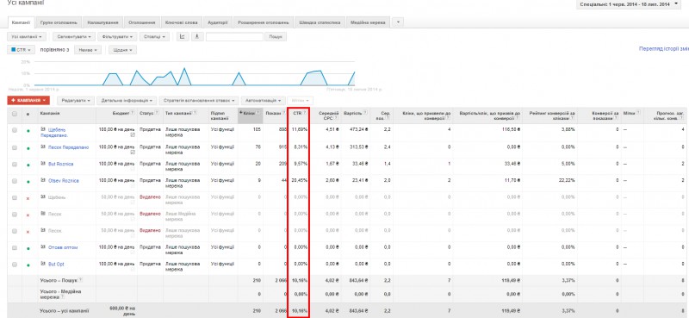Image resolution: width=689 pixels, height=318 pixels.
Task: Tick checkbox of deleted Щебень campaign
Action: (x=15, y=197)
